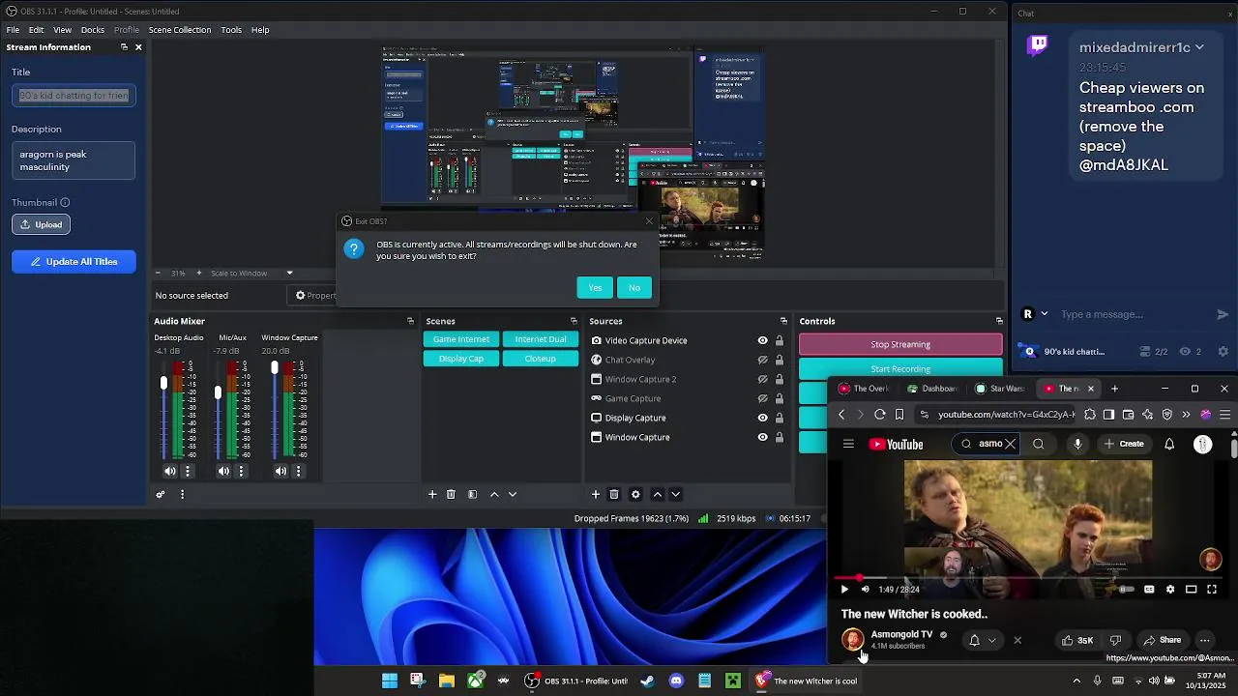Open the Docks menu in OBS
Screen dimensions: 1238x696
(x=93, y=30)
